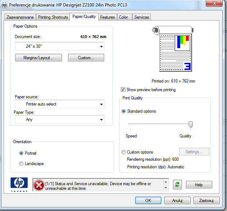This screenshot has width=227, height=211.
Task: Open the Paper Type dropdown
Action: [x=59, y=119]
